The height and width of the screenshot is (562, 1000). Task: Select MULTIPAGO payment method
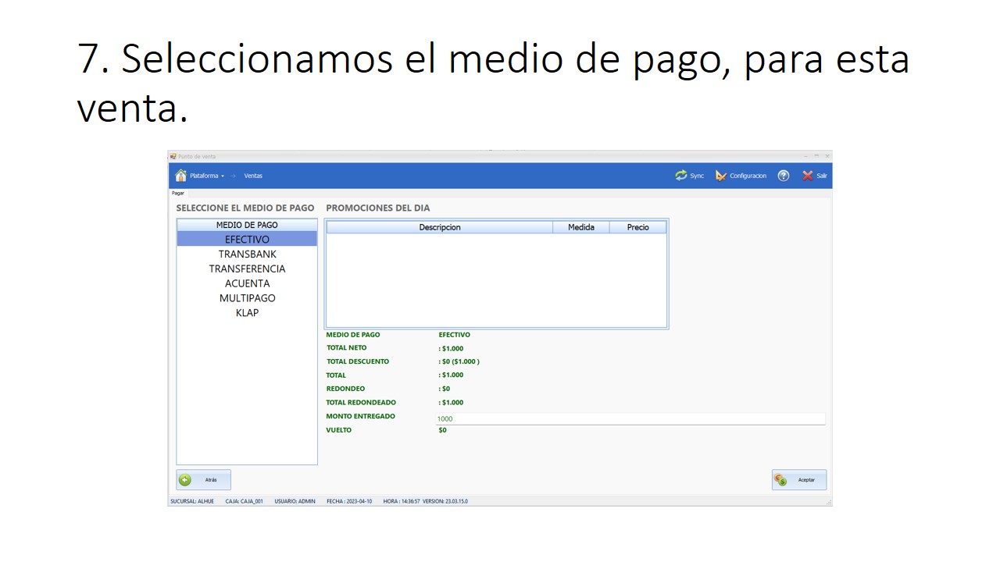247,298
